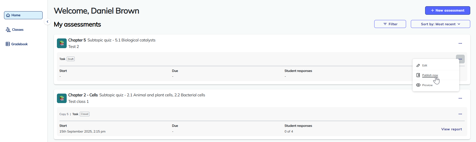This screenshot has width=476, height=142.
Task: Click the Chapter 5 assessment title
Action: (x=77, y=40)
